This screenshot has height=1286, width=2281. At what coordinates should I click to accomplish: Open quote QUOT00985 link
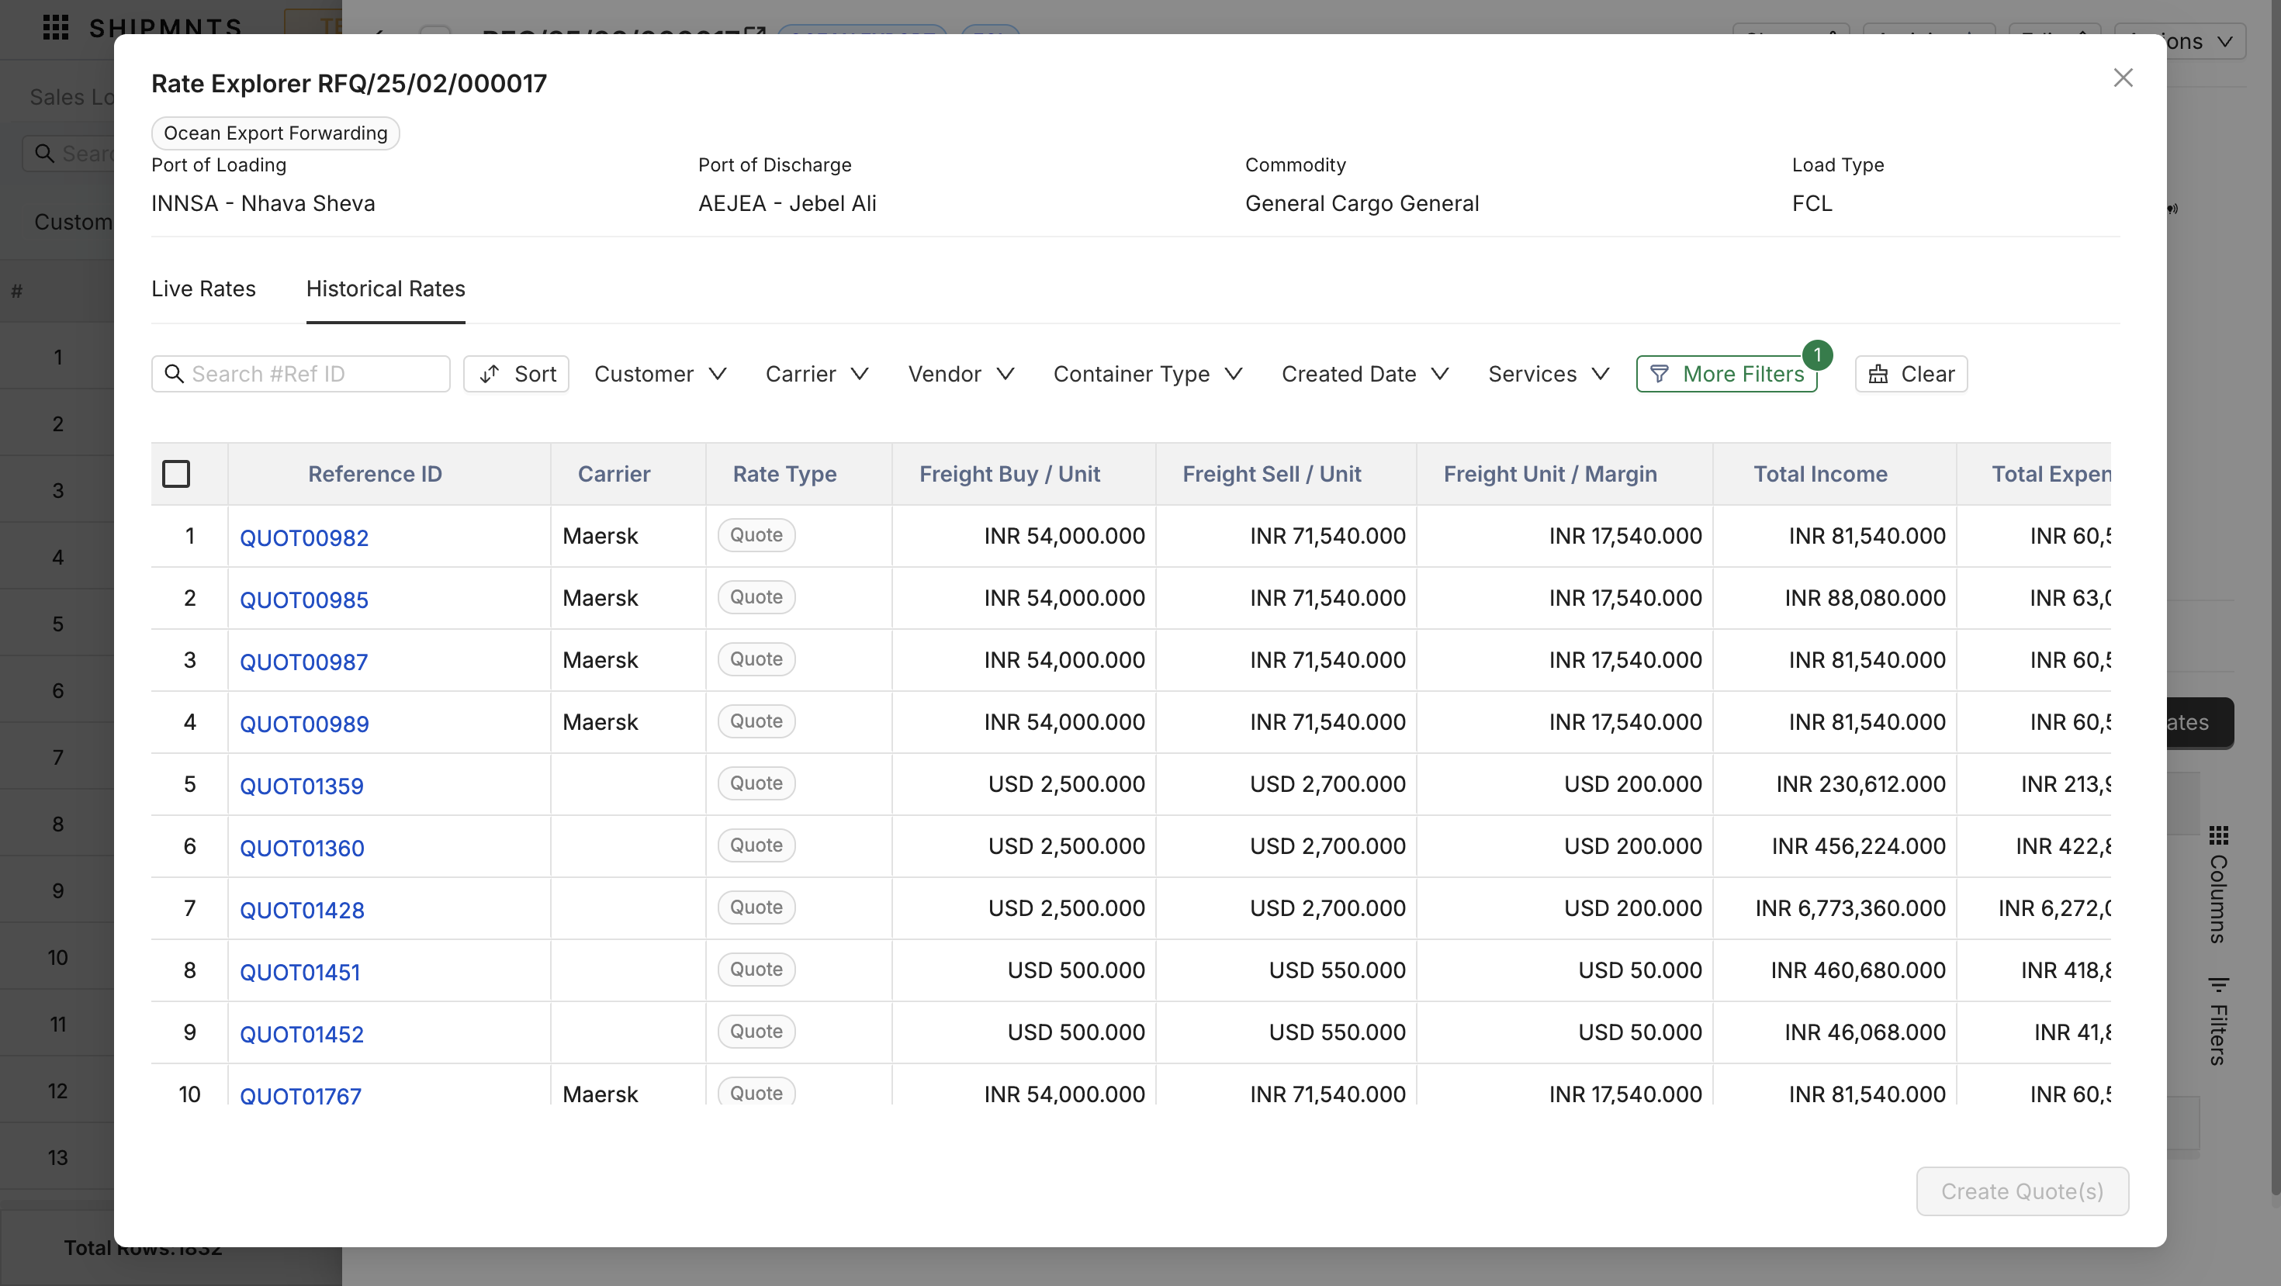tap(303, 600)
